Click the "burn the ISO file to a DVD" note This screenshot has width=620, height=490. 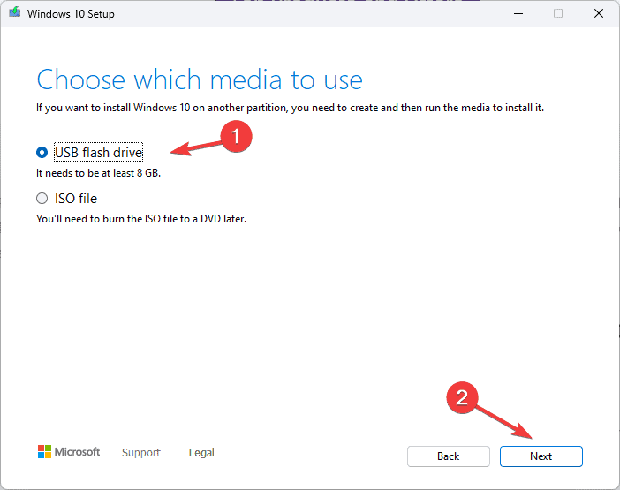click(x=141, y=218)
